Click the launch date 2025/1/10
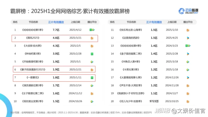 coord(172,30)
